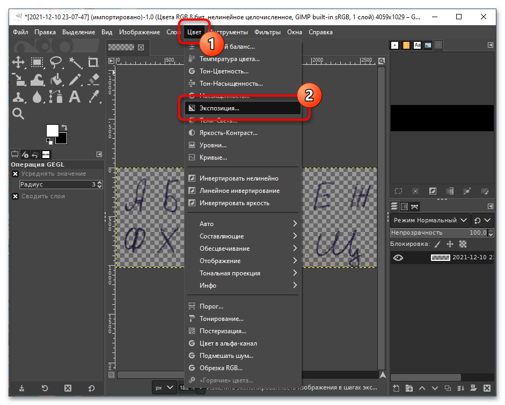Image resolution: width=505 pixels, height=405 pixels.
Task: Select the Unified Transform tool
Action: point(18,79)
